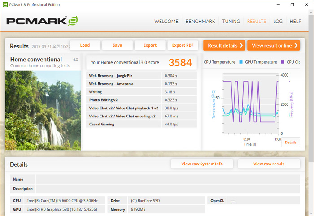Click the Intel Core i5-6600 CPU value
The height and width of the screenshot is (216, 314).
(x=62, y=201)
